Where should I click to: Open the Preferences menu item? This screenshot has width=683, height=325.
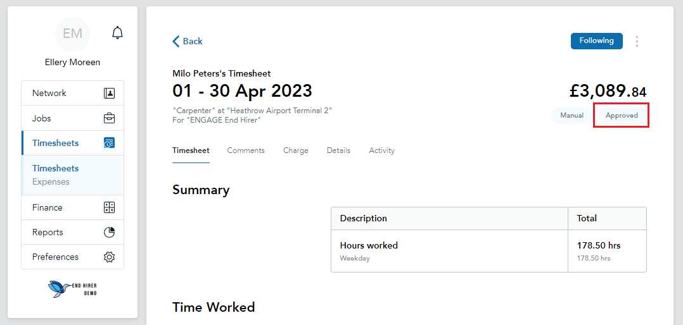click(x=72, y=257)
